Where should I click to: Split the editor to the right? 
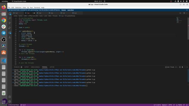pyautogui.click(x=184, y=13)
